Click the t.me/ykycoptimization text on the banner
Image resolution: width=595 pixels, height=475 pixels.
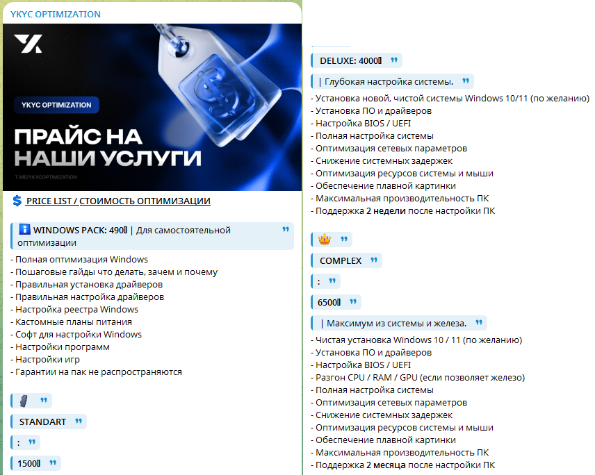tap(46, 178)
